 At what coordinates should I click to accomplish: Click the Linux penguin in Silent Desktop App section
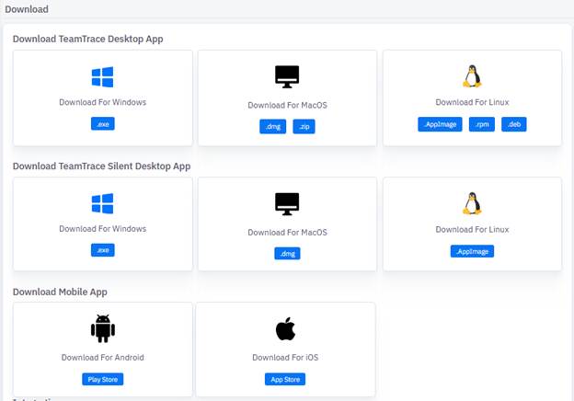click(x=472, y=203)
